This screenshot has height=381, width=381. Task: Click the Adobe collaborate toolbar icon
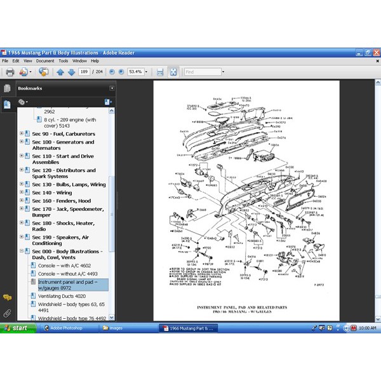(x=23, y=72)
